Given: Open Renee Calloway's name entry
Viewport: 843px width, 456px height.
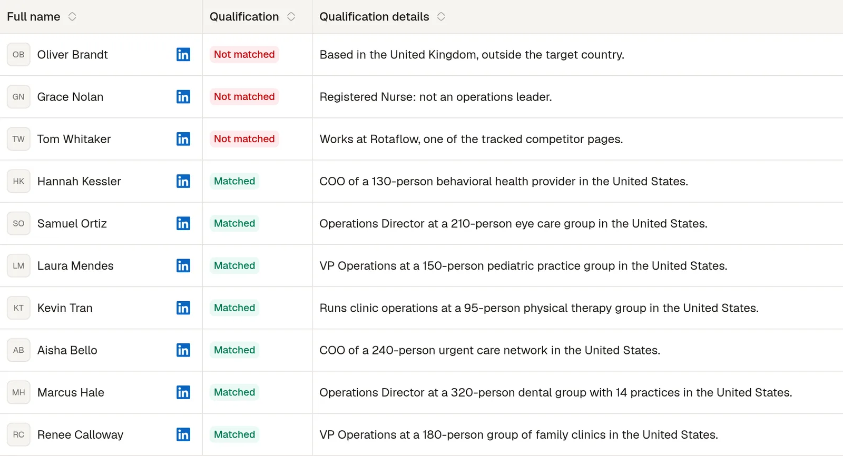Looking at the screenshot, I should pos(80,434).
